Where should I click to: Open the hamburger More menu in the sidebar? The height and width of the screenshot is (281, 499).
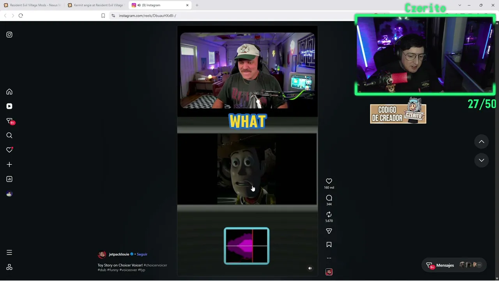tap(9, 253)
